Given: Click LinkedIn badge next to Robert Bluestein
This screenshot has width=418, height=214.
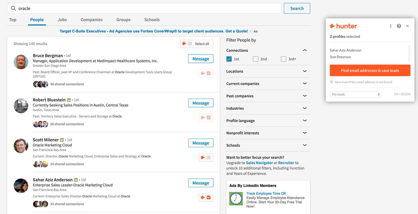Looking at the screenshot, I should click(x=69, y=100).
